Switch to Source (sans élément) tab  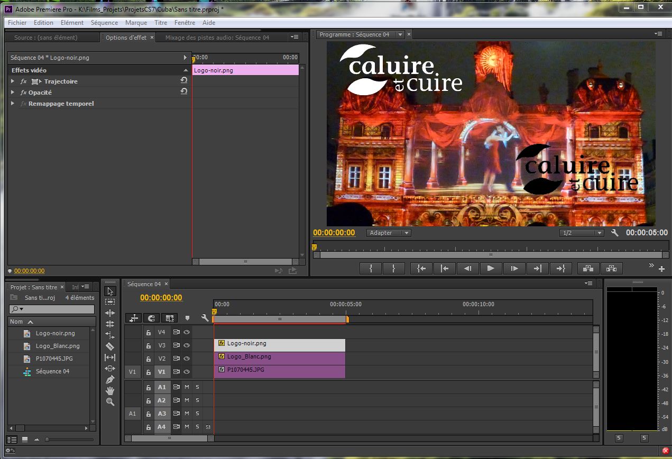[45, 38]
